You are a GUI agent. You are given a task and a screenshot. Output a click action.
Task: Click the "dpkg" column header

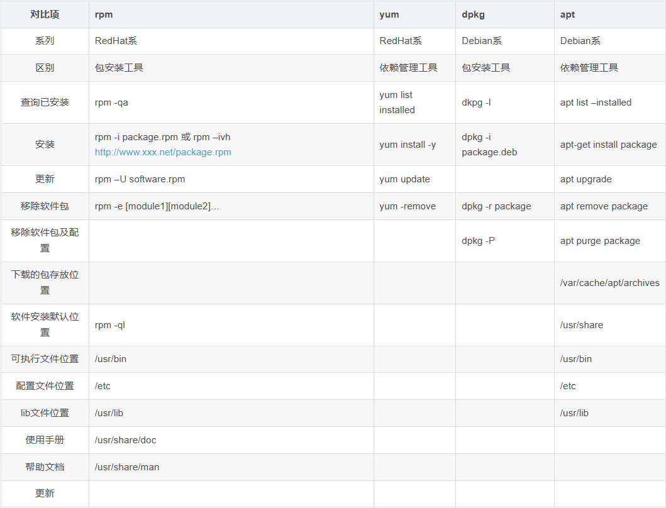[x=474, y=14]
